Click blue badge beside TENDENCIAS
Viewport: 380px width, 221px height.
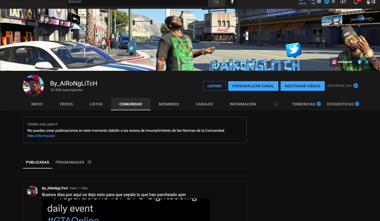[x=319, y=104]
